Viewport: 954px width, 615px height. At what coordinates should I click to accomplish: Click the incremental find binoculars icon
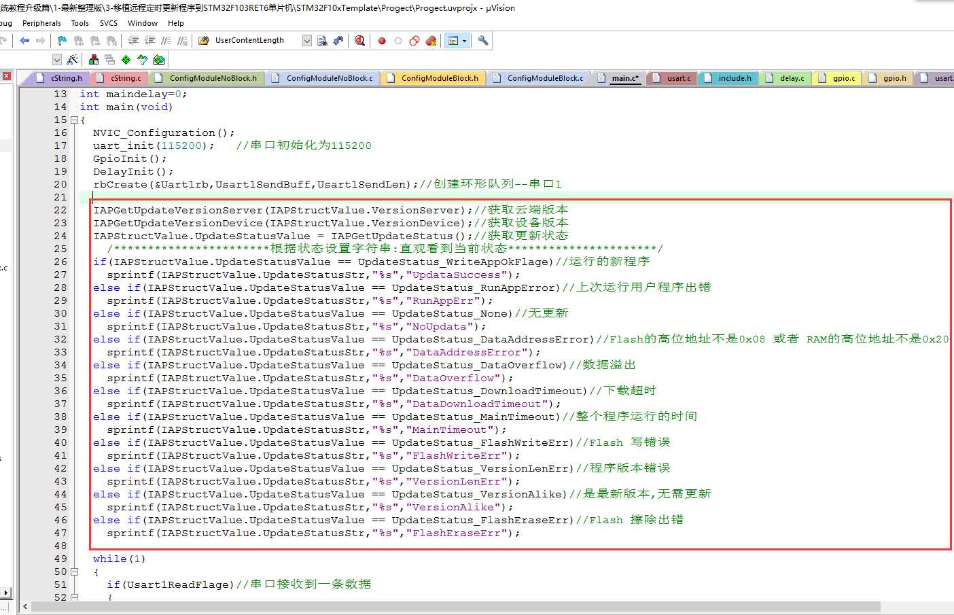(338, 41)
